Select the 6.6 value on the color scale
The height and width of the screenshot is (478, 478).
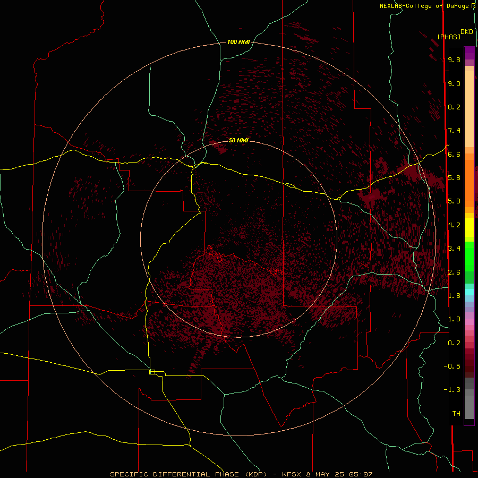(454, 154)
